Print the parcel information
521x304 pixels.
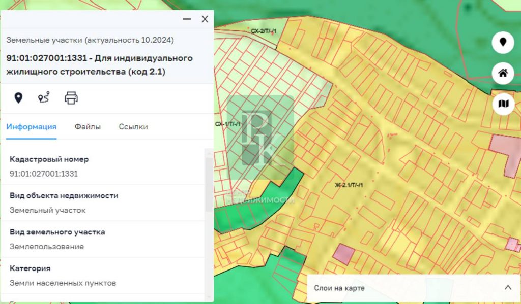coord(71,98)
